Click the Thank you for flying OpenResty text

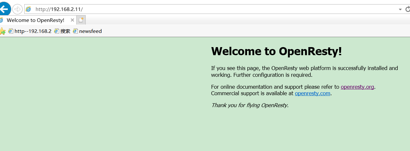(250, 105)
